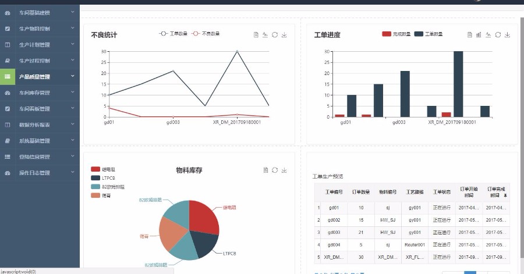The height and width of the screenshot is (274, 524).
Task: Click the red 继电阻 pie slice
Action: pos(204,216)
